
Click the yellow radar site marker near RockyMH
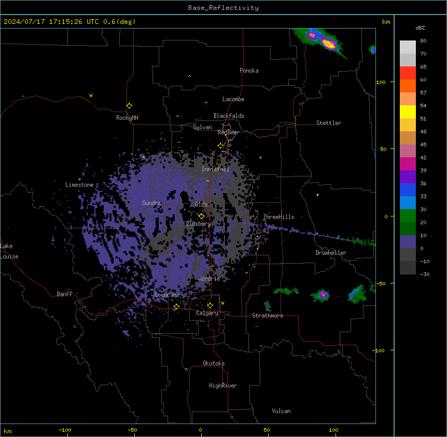[x=129, y=106]
